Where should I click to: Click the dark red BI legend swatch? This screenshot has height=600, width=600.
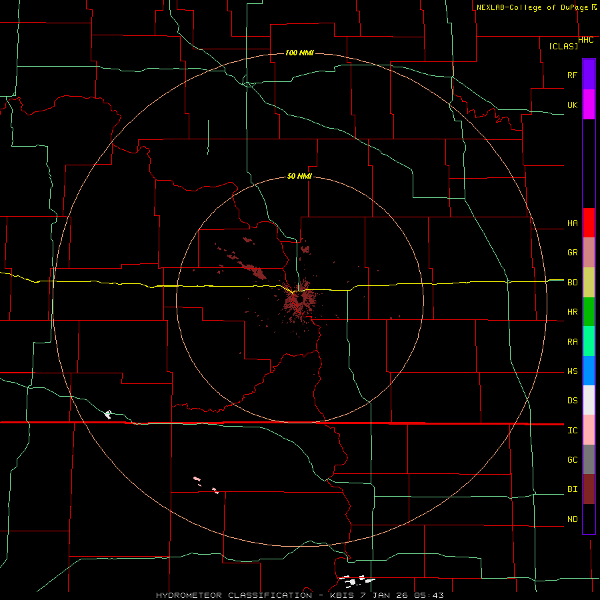[x=589, y=489]
